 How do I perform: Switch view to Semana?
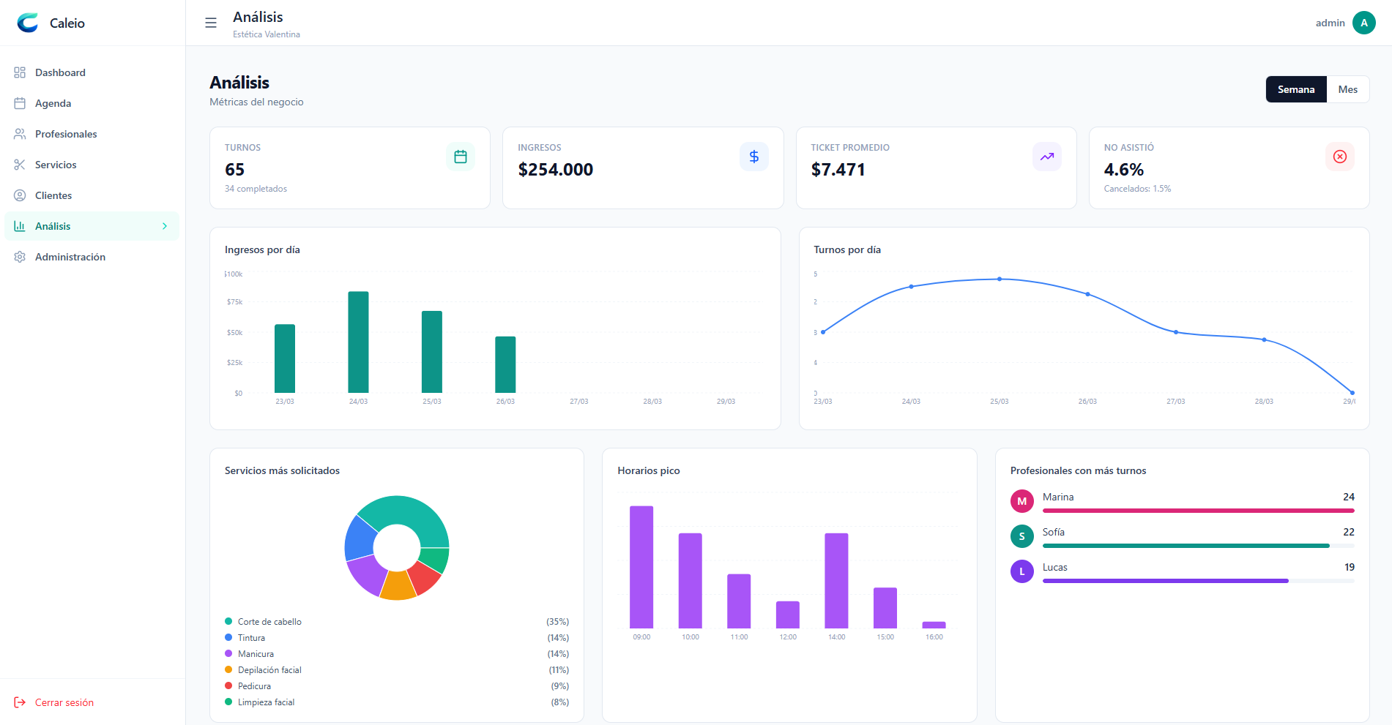point(1295,89)
